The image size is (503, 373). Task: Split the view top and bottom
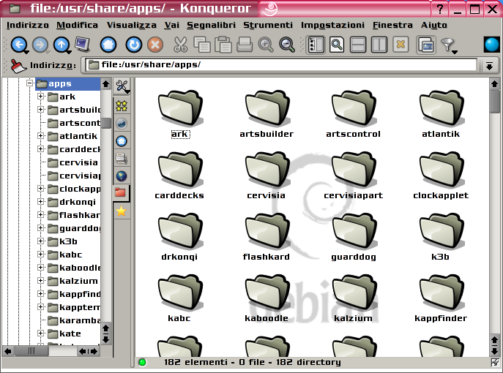pos(358,45)
